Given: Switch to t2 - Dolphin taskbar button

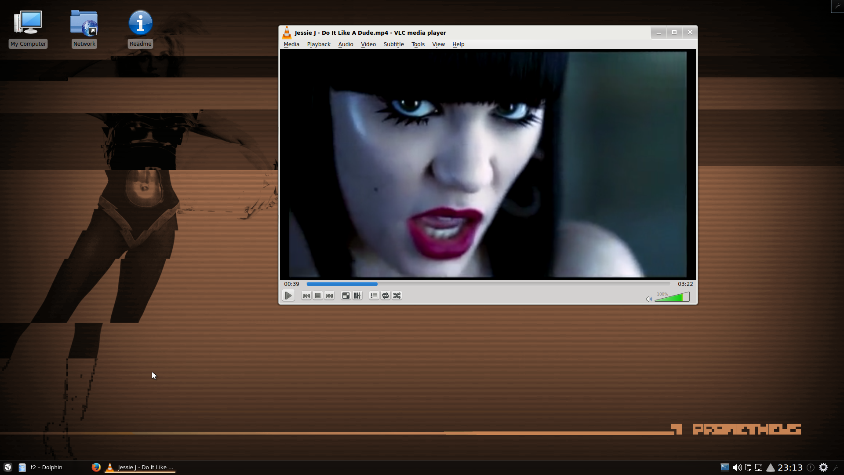Looking at the screenshot, I should (x=46, y=468).
